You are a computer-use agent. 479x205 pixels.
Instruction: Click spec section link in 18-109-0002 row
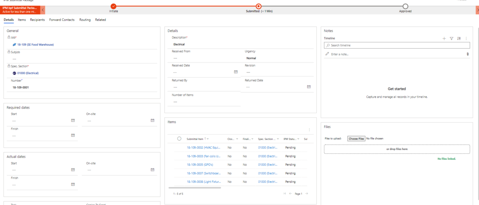click(x=268, y=148)
